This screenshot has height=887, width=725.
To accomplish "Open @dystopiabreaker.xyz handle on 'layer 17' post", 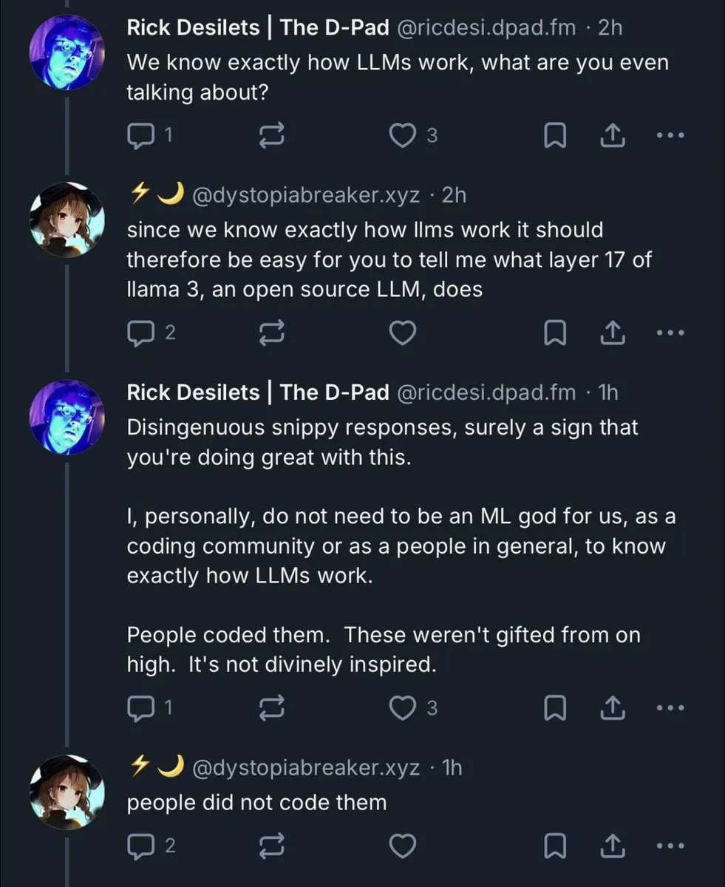I will pos(306,195).
